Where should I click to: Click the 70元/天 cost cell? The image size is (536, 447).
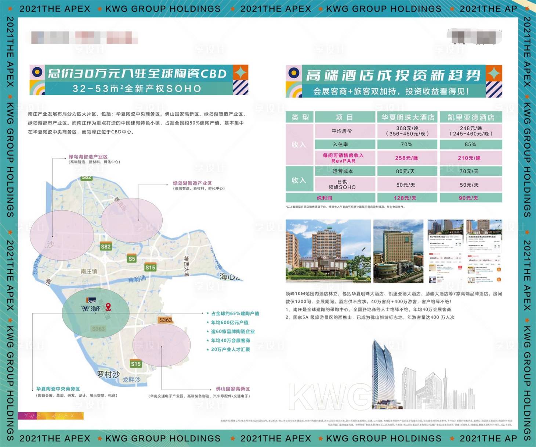471,171
